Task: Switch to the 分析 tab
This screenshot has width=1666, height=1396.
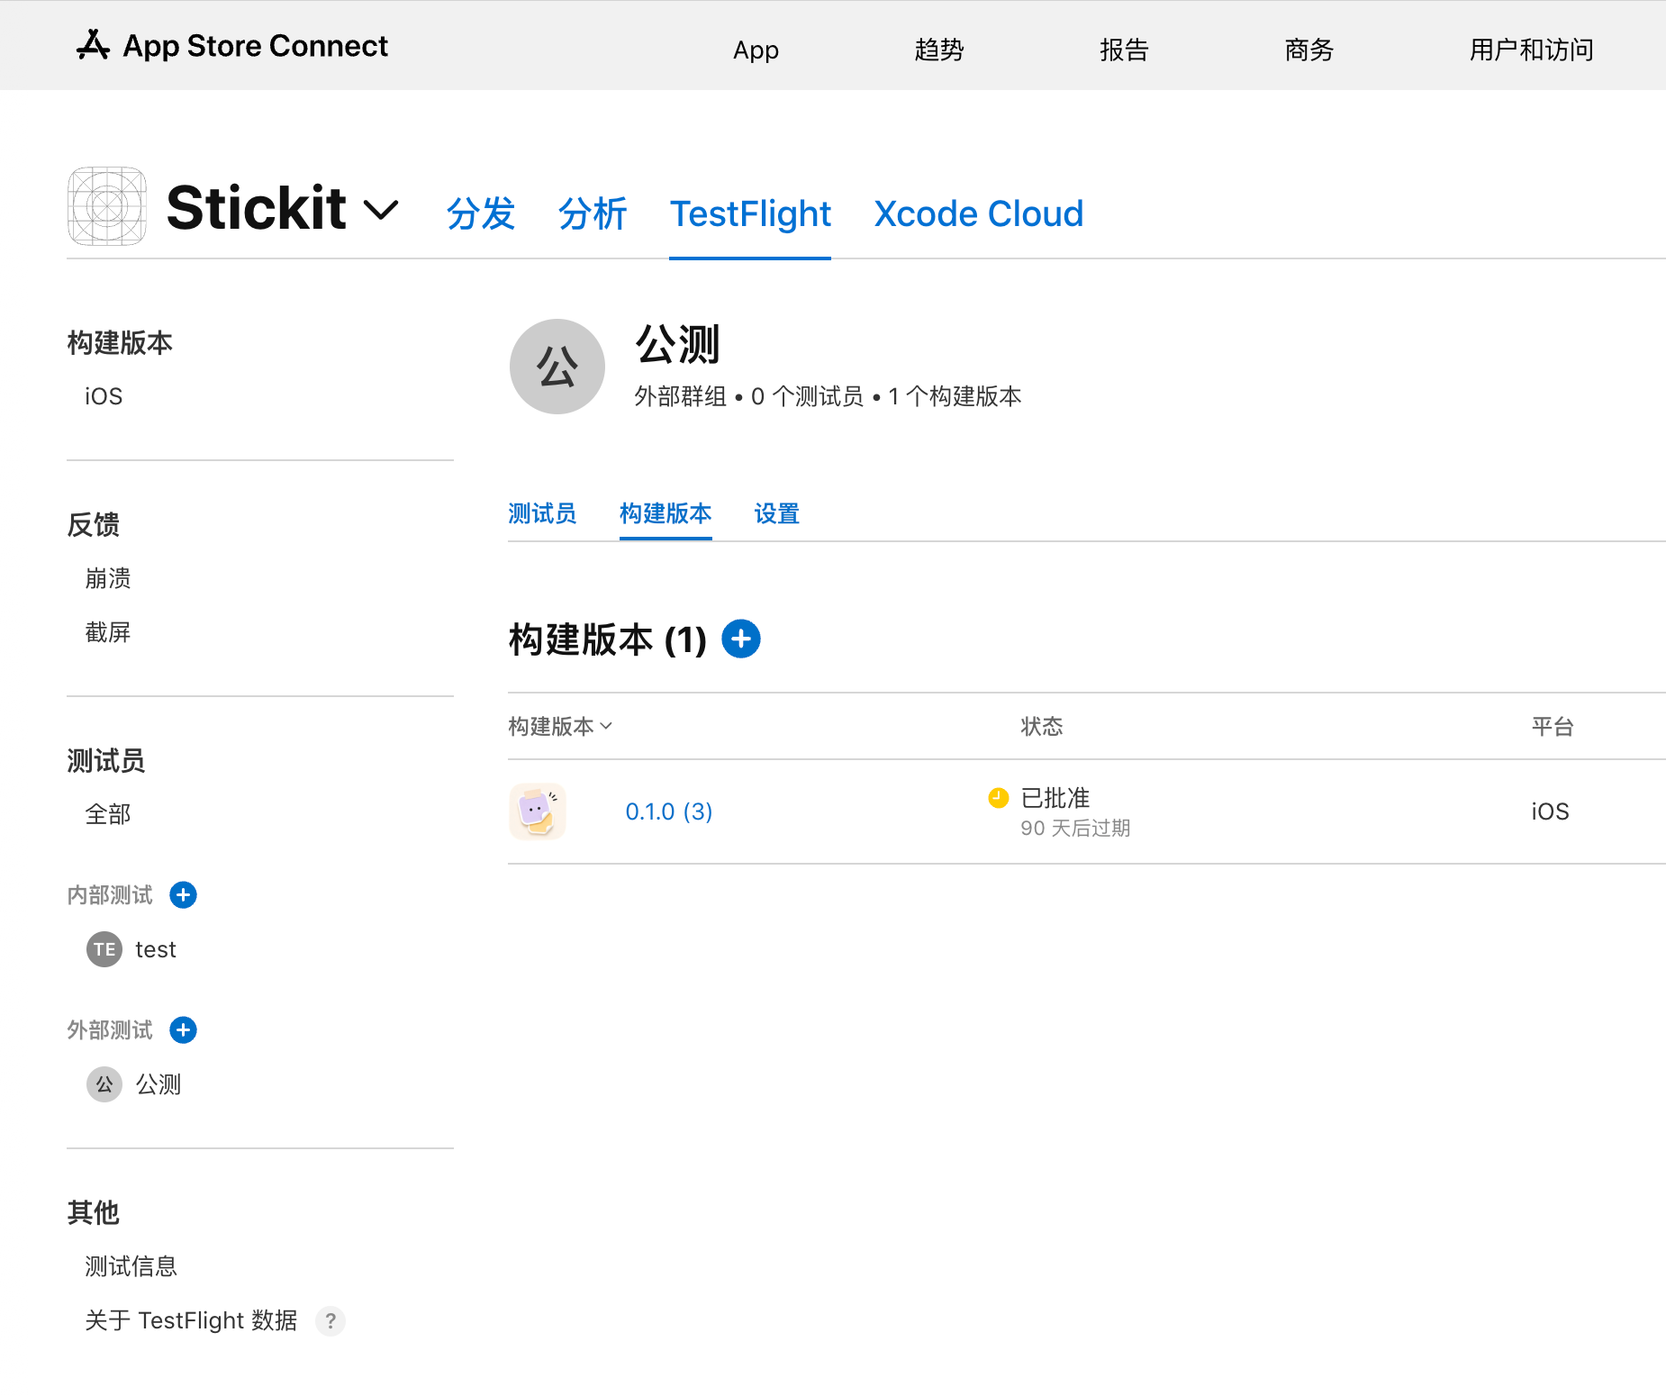Action: pyautogui.click(x=593, y=214)
